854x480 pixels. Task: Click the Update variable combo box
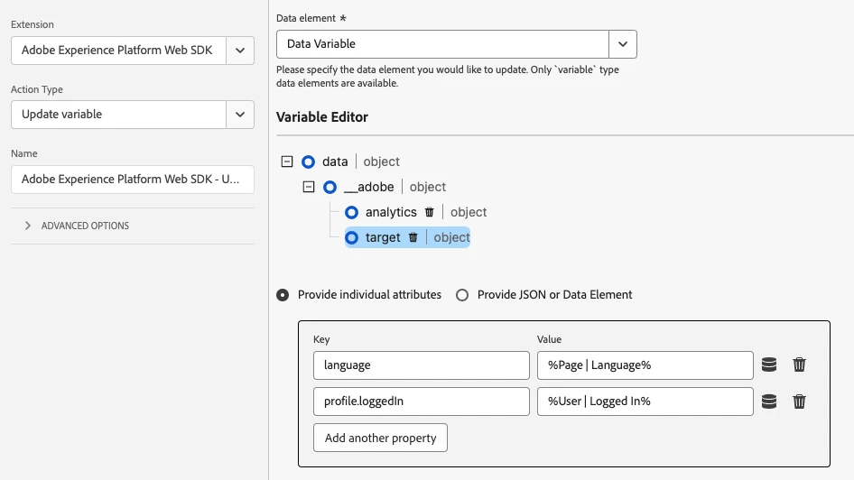[x=118, y=115]
